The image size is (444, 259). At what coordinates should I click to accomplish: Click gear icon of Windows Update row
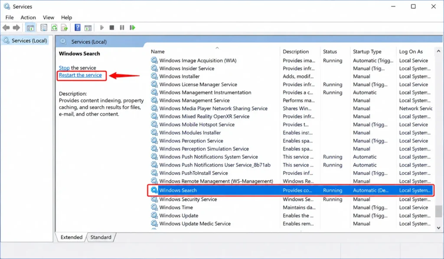point(154,215)
